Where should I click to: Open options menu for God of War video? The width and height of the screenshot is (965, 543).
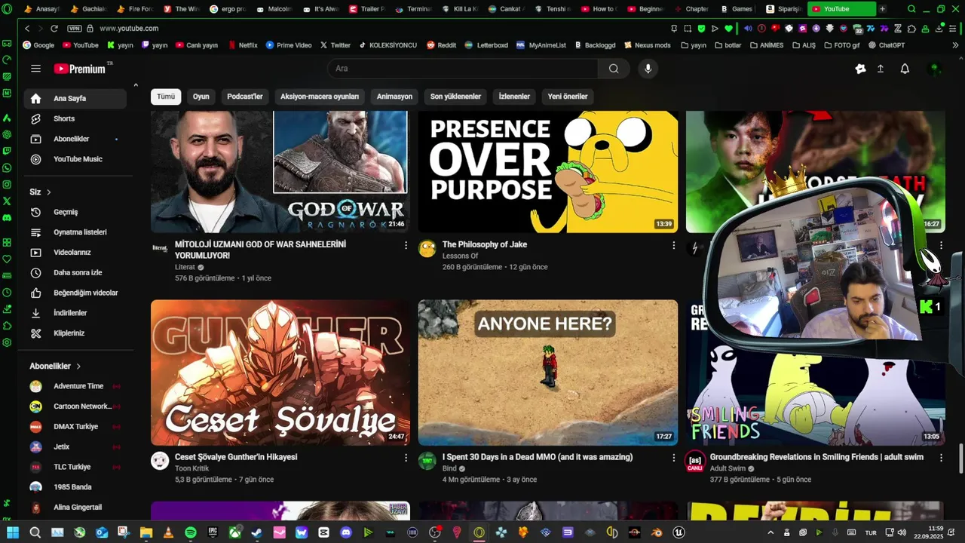click(x=406, y=245)
